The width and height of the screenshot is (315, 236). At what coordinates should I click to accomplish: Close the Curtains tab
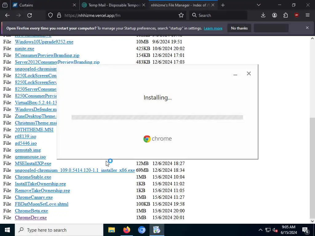(74, 5)
